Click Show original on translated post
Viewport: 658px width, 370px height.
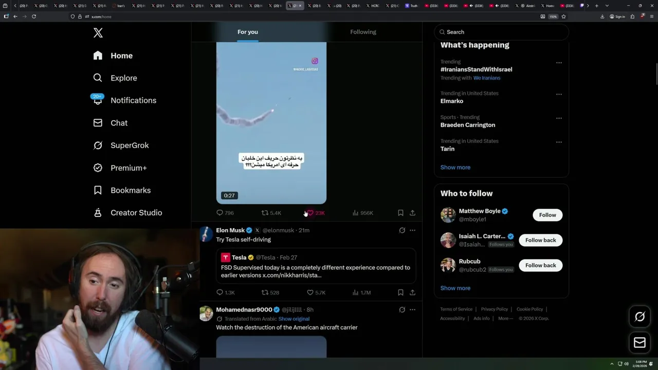[x=294, y=319]
